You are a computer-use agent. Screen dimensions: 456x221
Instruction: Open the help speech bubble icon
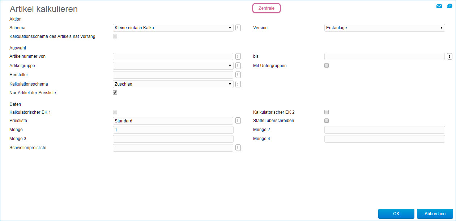point(449,6)
